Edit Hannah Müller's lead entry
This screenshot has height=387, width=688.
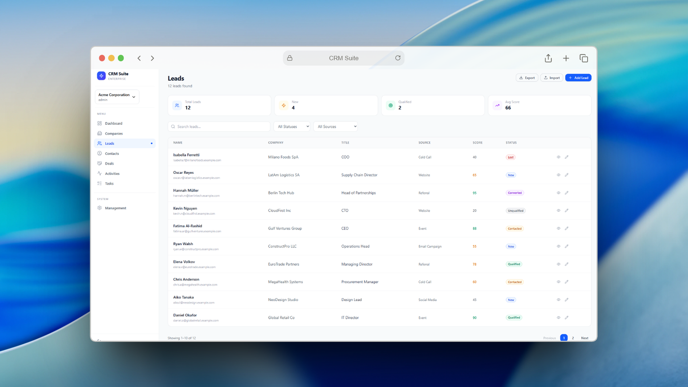click(566, 193)
